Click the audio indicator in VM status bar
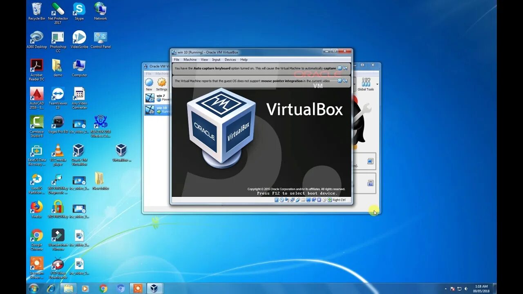This screenshot has height=294, width=523. click(x=287, y=200)
